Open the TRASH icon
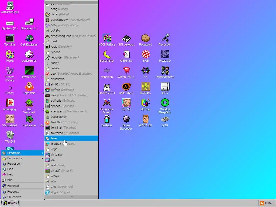Screen dimensions: 276x207 click(x=10, y=137)
